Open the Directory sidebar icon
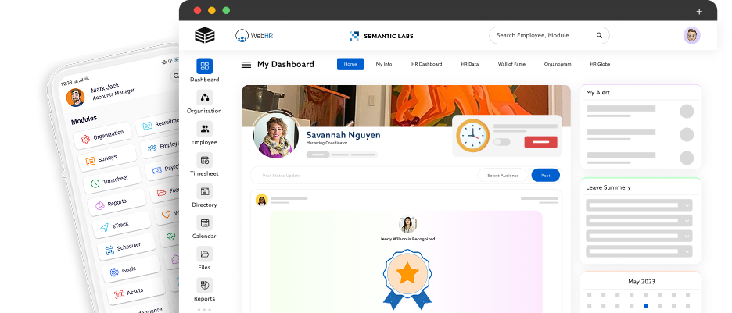 coord(204,191)
